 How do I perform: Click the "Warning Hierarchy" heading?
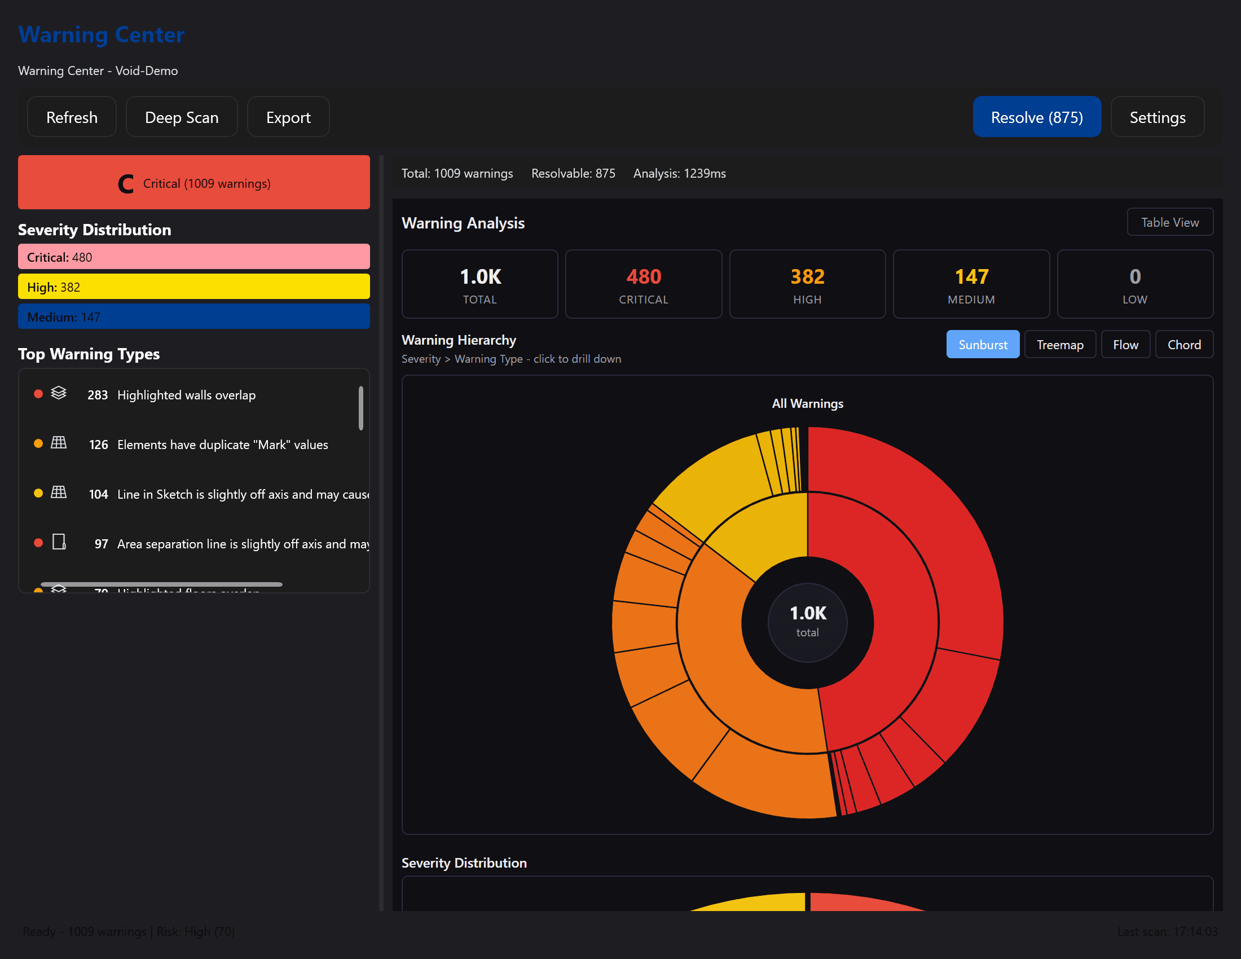(459, 340)
